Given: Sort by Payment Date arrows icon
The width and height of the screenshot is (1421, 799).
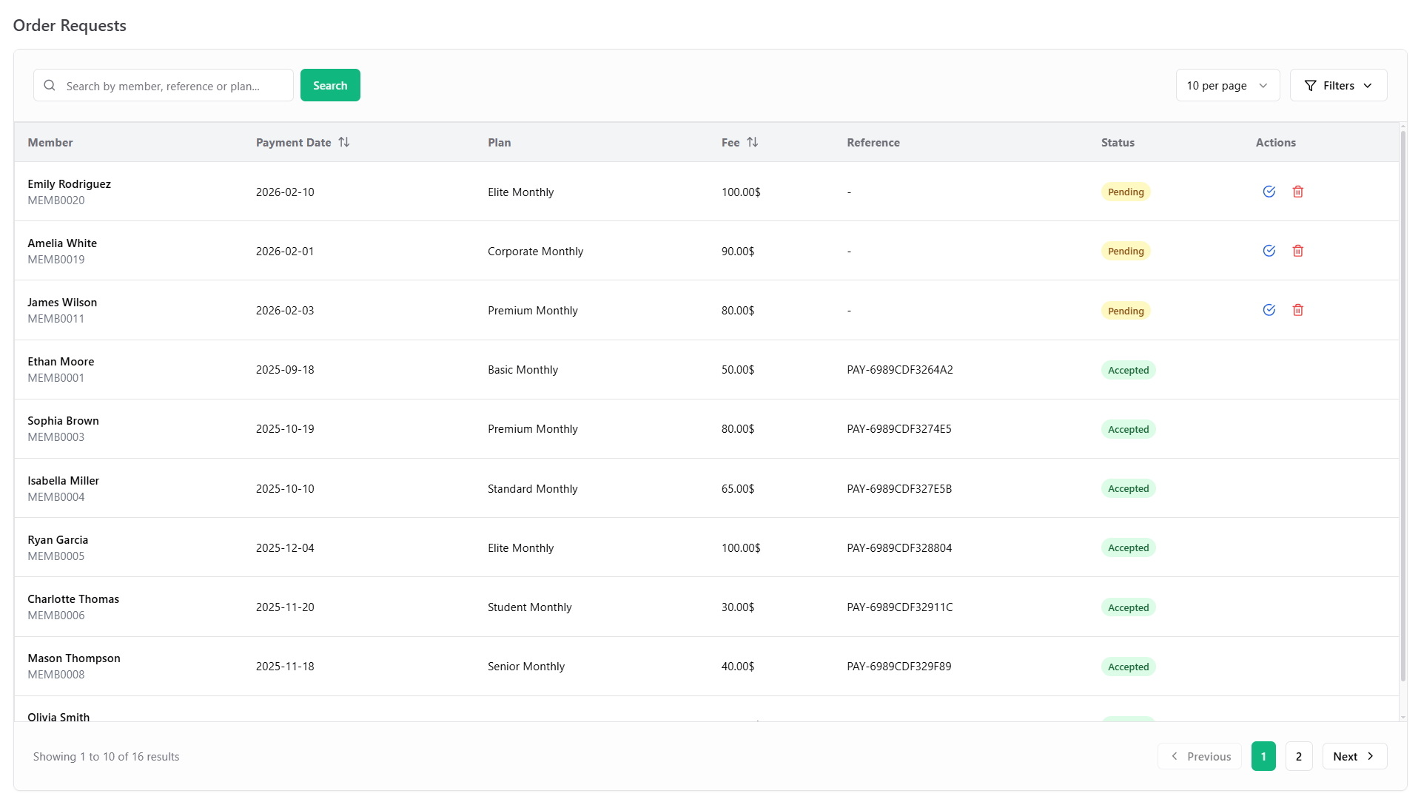Looking at the screenshot, I should (x=344, y=142).
